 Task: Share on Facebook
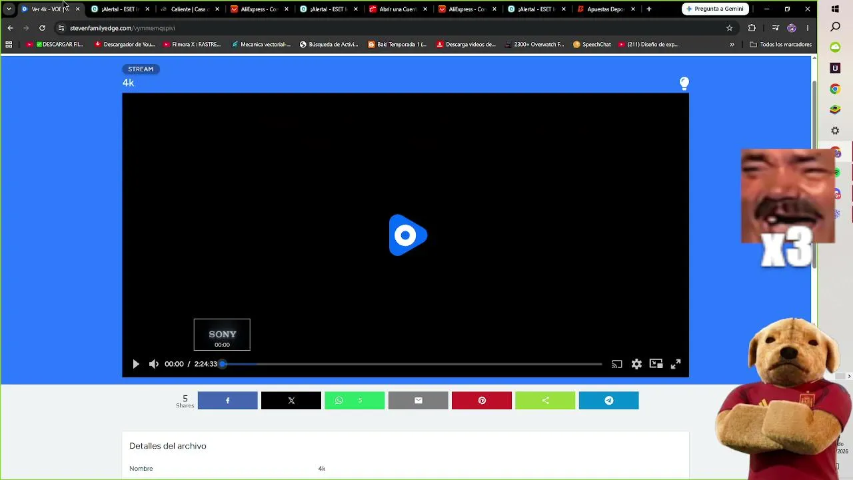point(227,401)
